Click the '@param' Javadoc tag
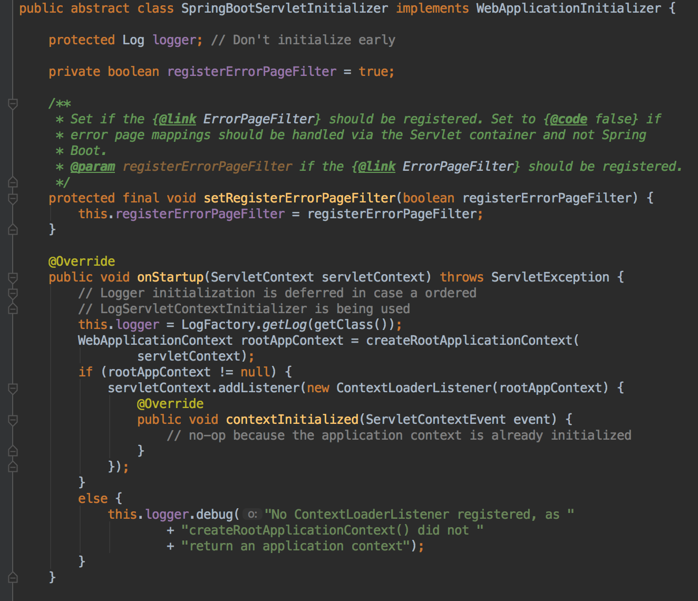The image size is (698, 601). point(93,167)
